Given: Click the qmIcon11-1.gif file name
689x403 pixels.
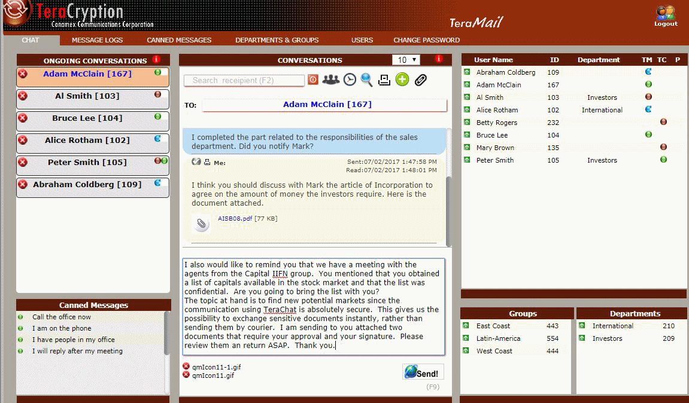Looking at the screenshot, I should 217,367.
